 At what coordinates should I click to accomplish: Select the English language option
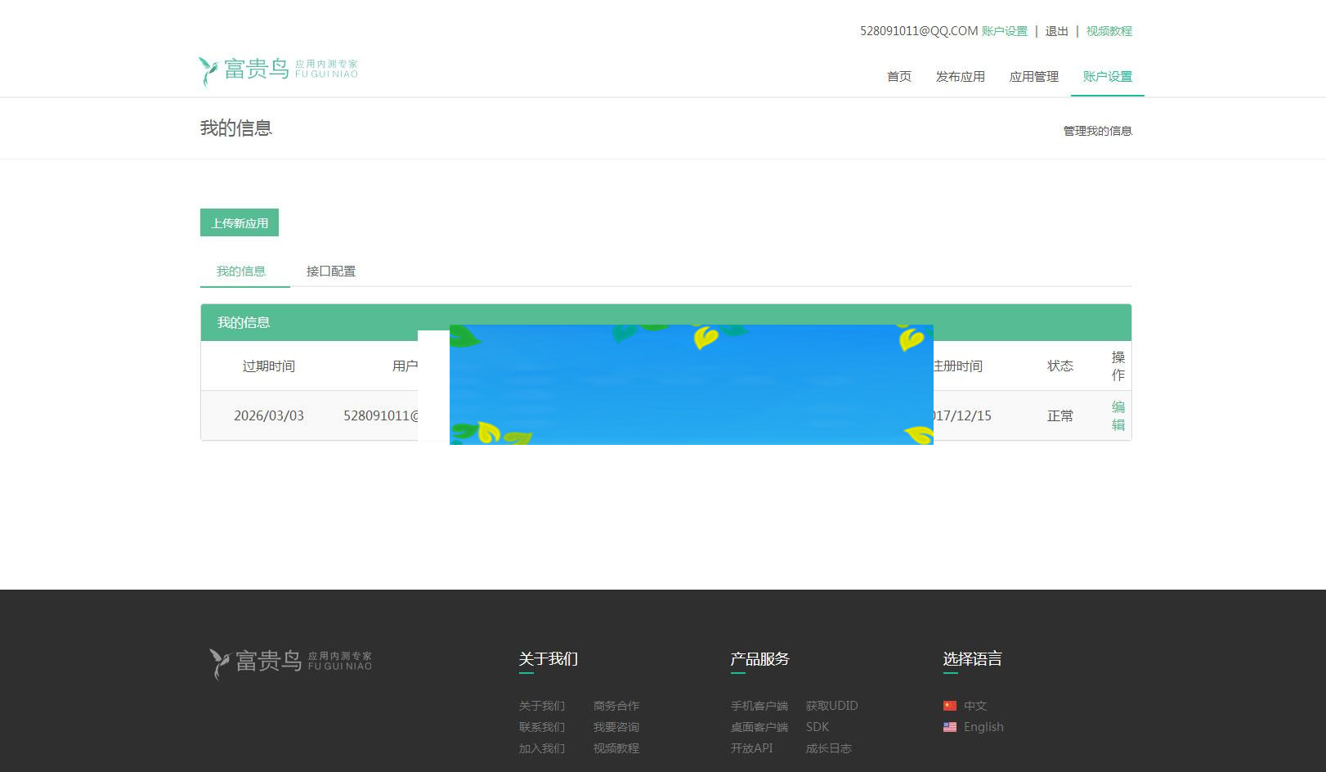pyautogui.click(x=983, y=727)
